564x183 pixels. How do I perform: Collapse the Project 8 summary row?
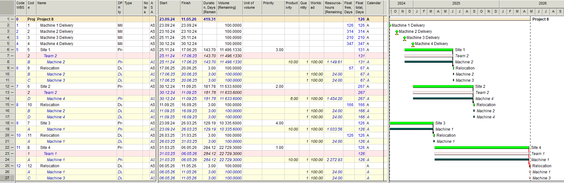(12, 19)
